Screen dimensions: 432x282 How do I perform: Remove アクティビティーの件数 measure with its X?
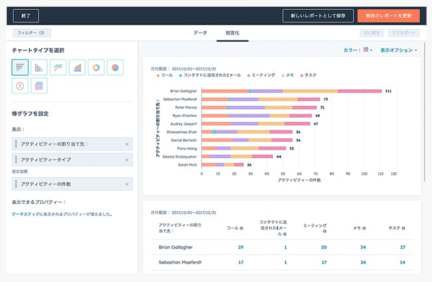click(x=127, y=184)
